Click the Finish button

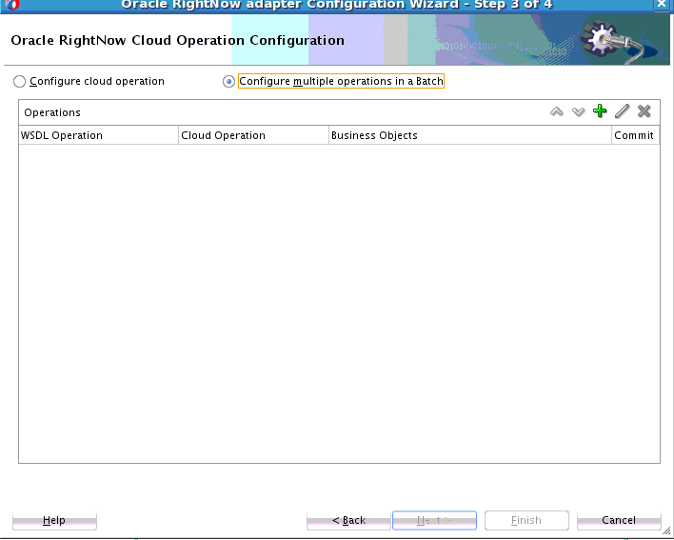tap(526, 520)
